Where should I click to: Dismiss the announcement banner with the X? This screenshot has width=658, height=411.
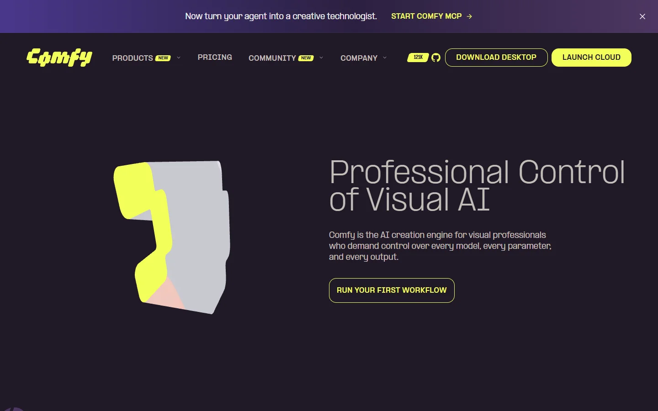click(x=642, y=16)
